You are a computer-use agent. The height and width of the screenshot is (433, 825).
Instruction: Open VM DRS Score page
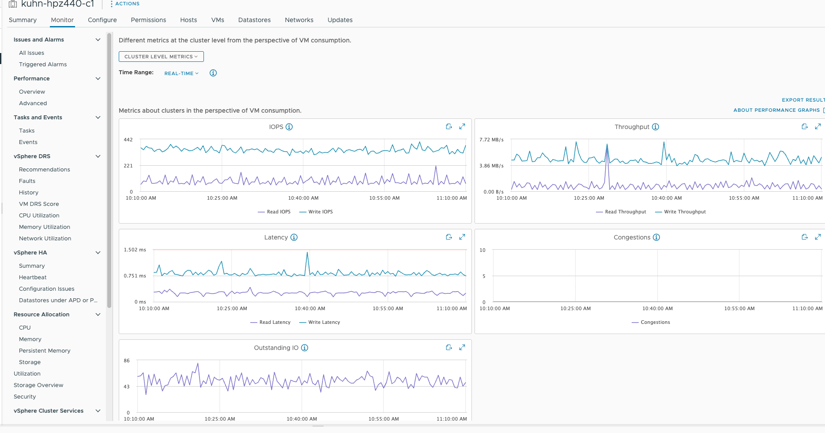[39, 204]
